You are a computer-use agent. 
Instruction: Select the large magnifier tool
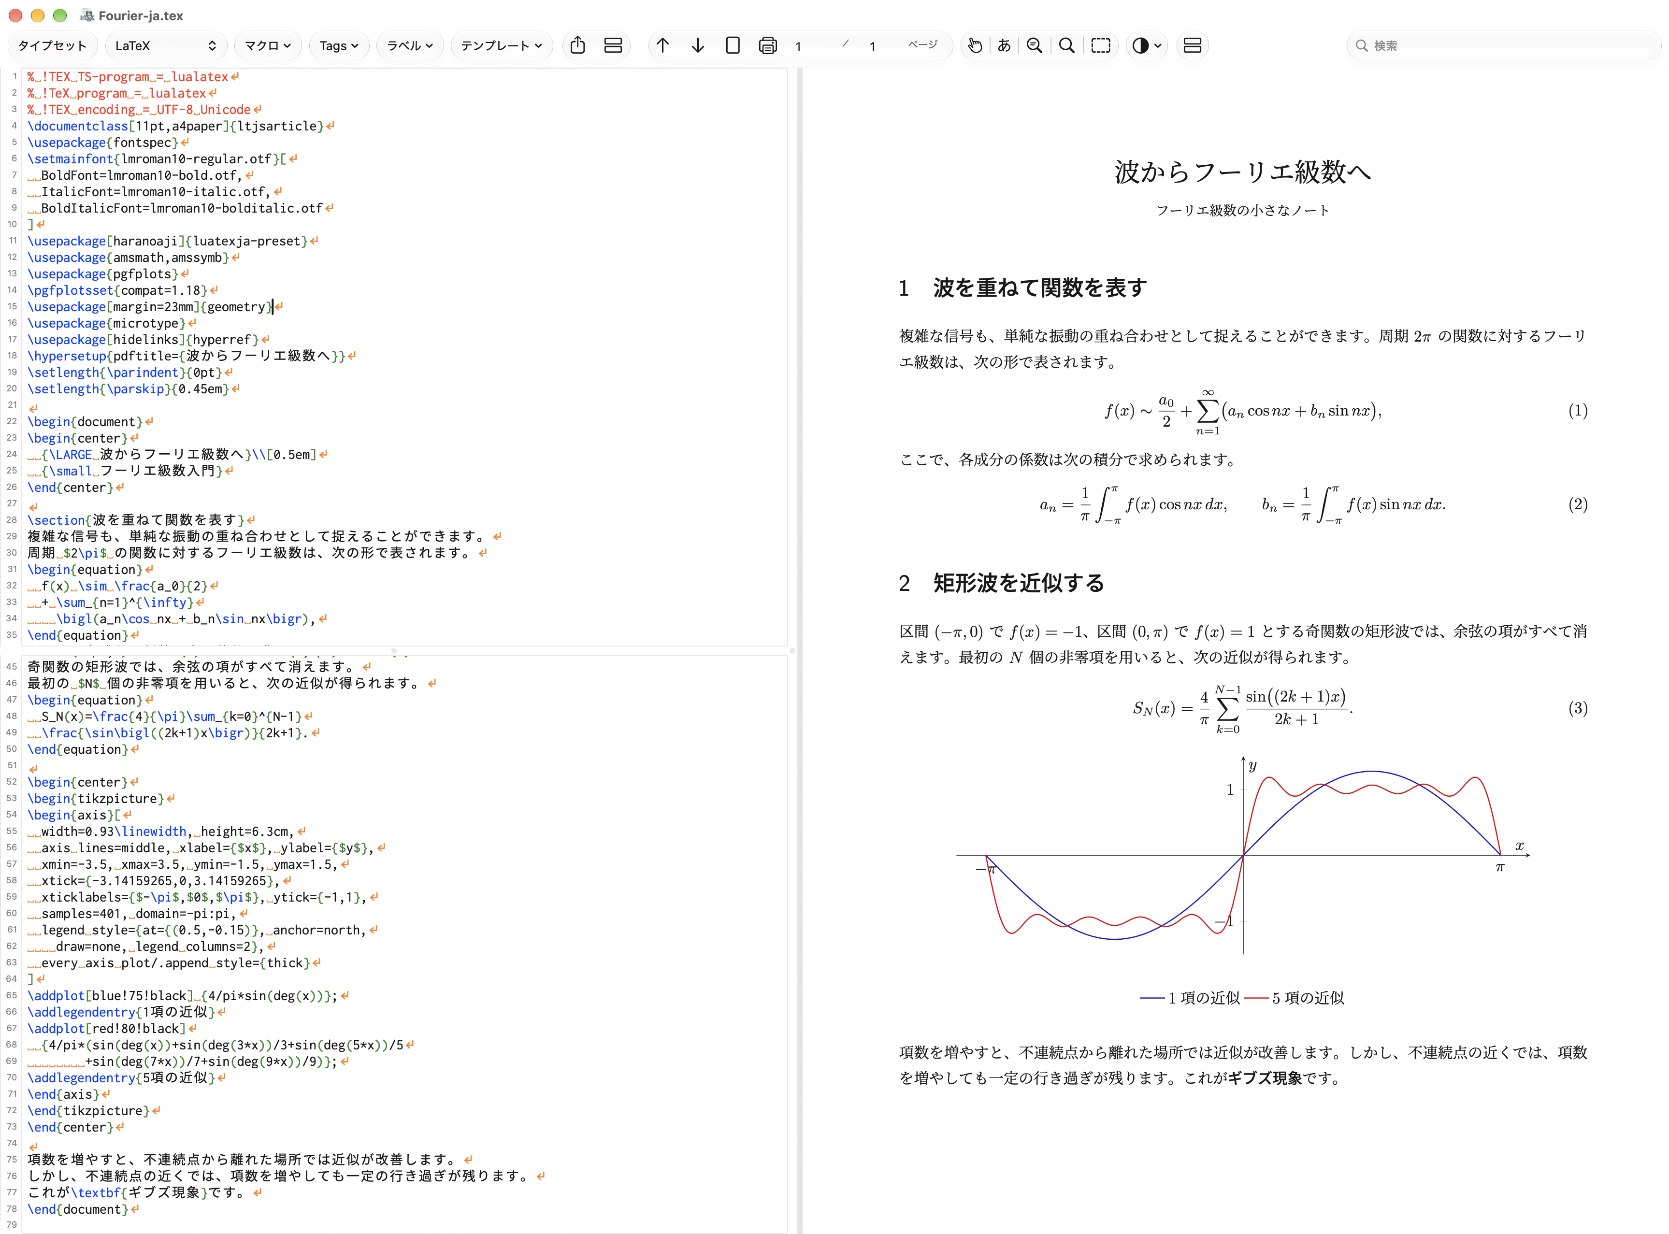tap(1067, 45)
